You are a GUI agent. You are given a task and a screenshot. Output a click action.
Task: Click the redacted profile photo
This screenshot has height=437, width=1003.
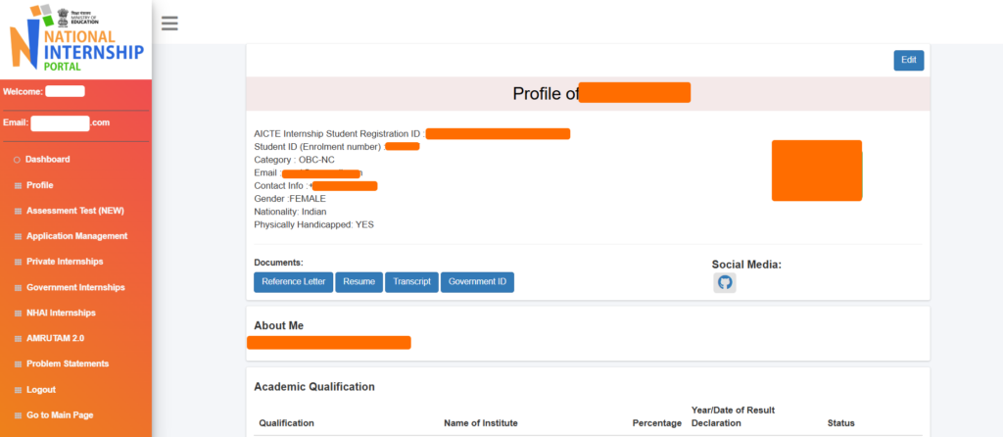(817, 170)
